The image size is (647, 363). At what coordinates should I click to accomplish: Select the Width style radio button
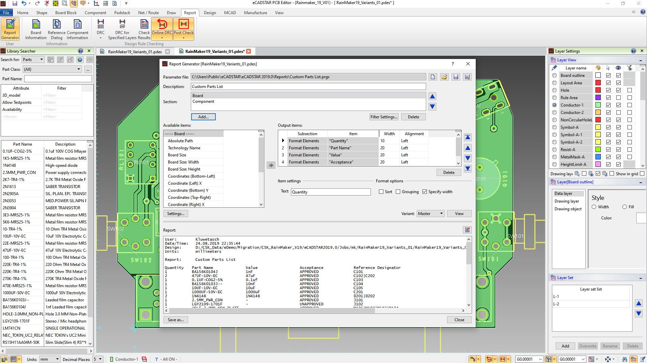click(x=594, y=207)
